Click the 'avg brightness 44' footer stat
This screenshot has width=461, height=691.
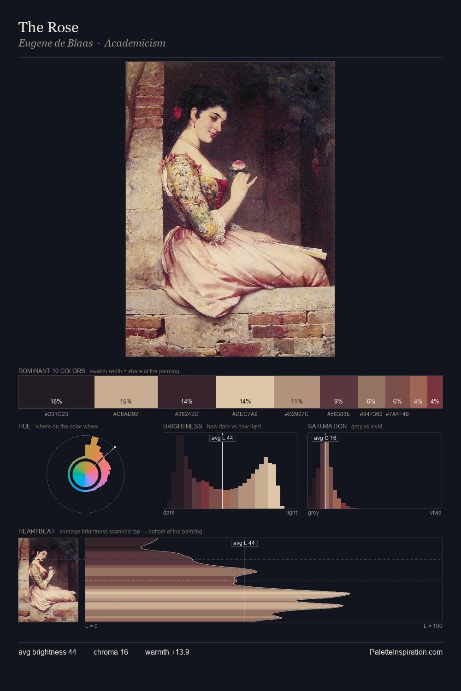[x=47, y=652]
